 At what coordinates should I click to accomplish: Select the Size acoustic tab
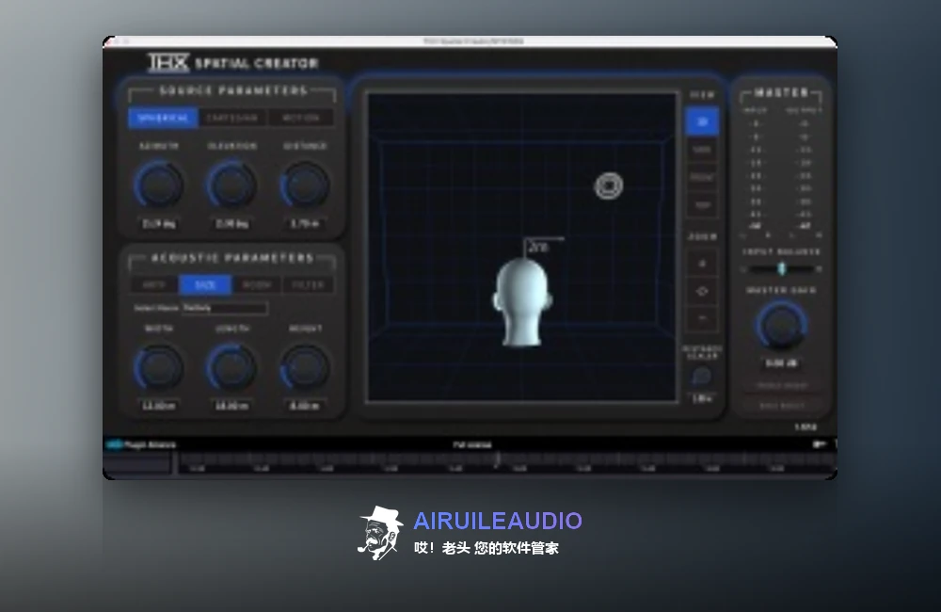[205, 285]
